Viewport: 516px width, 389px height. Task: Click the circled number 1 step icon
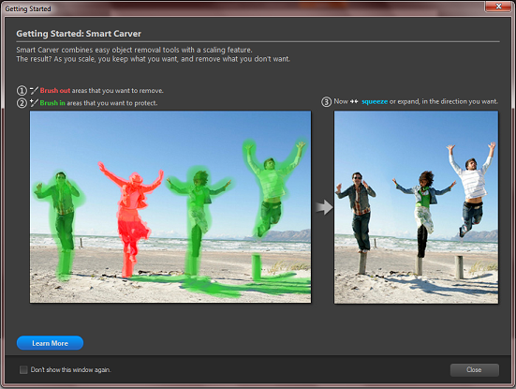tap(22, 91)
